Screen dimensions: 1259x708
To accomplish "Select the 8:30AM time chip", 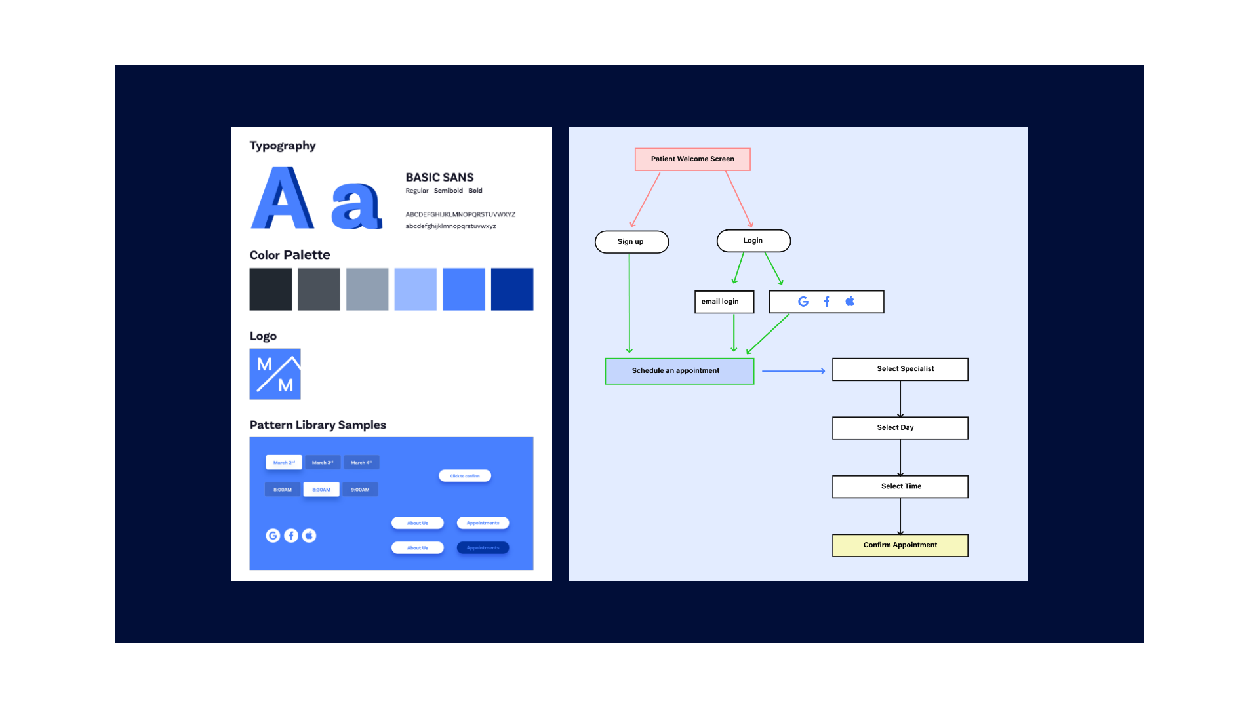I will (321, 489).
